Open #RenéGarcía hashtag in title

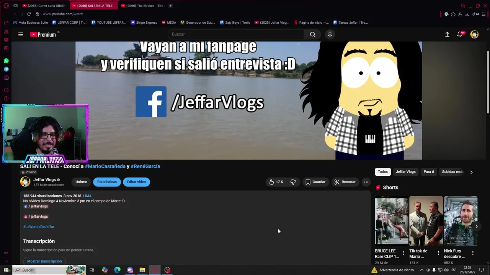[x=145, y=166]
